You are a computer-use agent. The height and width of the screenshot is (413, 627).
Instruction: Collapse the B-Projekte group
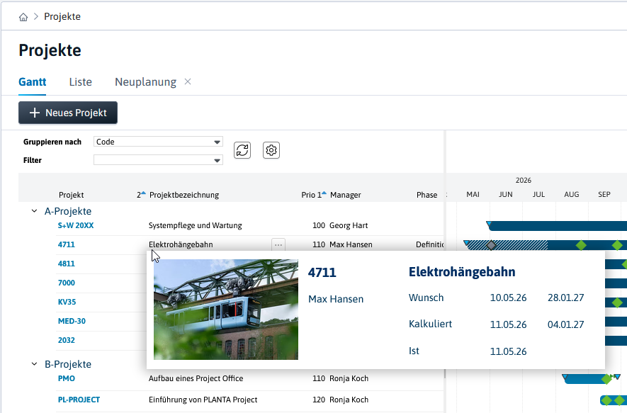point(35,364)
